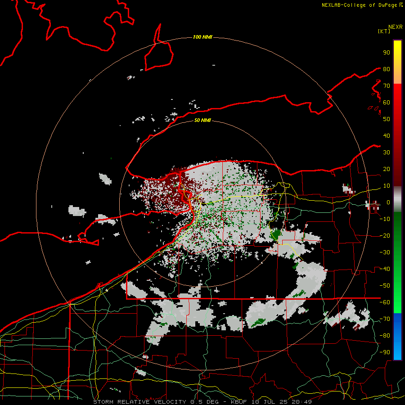This screenshot has width=405, height=405.
Task: Click the 0 value on velocity scale
Action: (388, 202)
